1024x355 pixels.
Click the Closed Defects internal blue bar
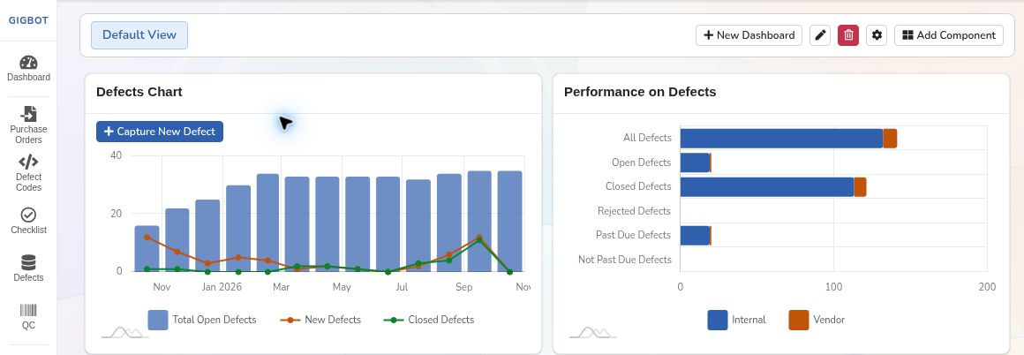pyautogui.click(x=767, y=187)
